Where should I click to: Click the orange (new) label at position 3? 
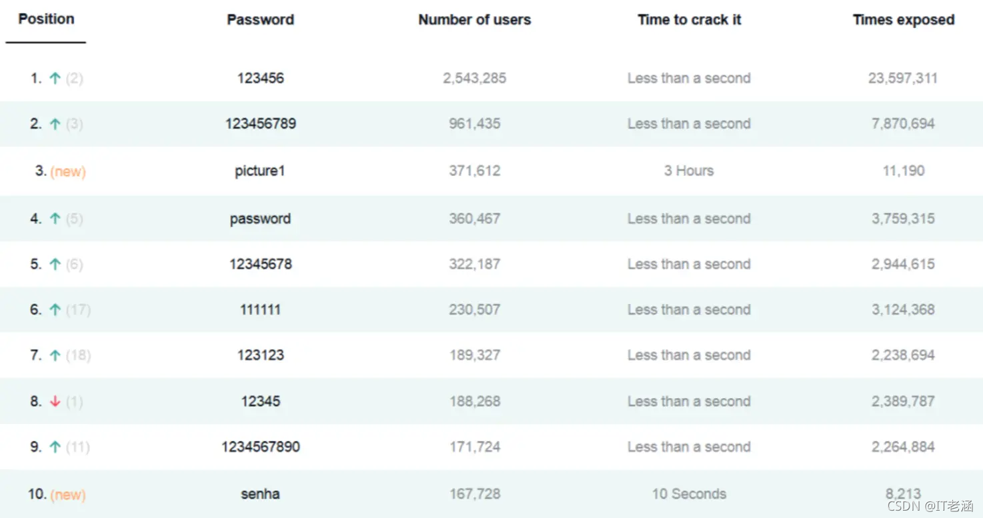68,172
